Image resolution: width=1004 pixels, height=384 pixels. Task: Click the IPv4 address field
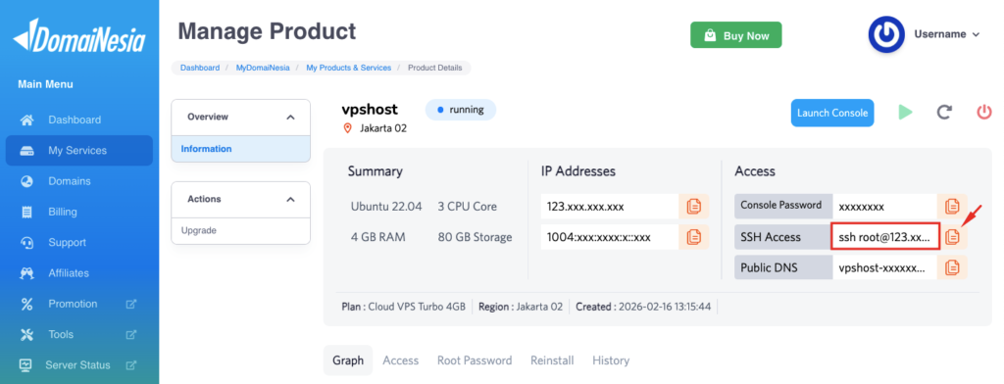(x=610, y=206)
